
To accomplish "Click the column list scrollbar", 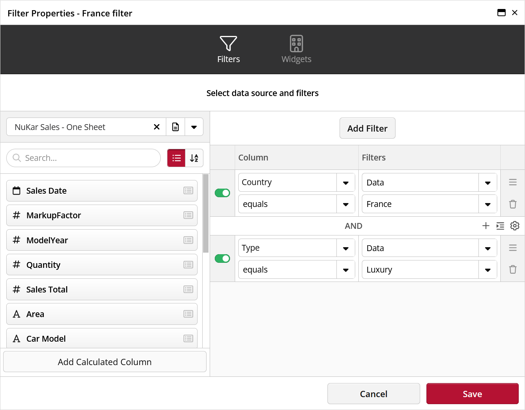I will coord(206,213).
